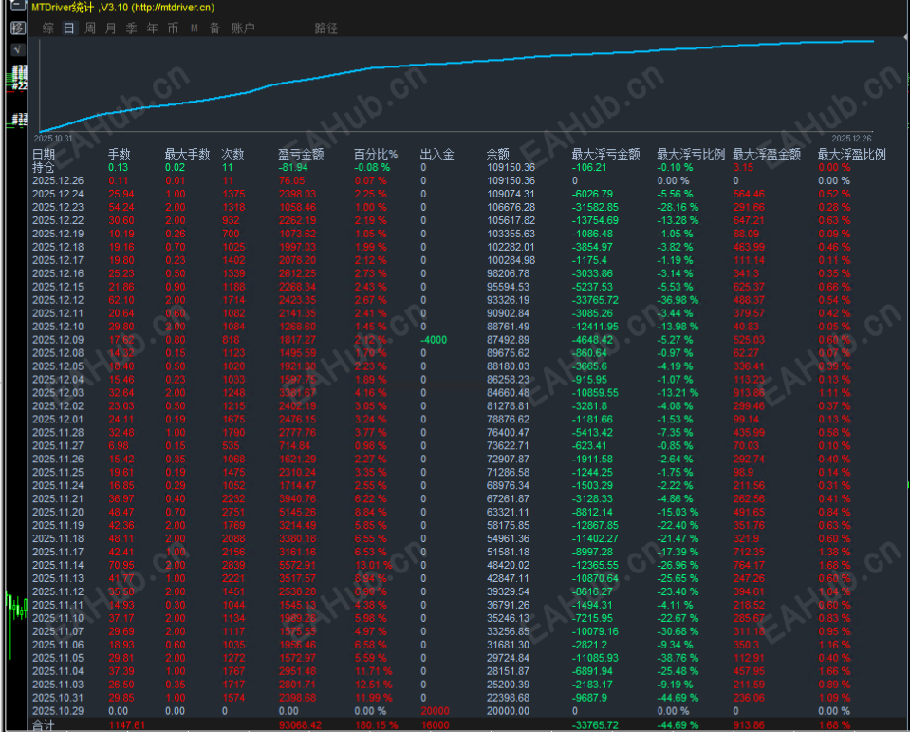
Task: Click balance value 20000.00
Action: [x=508, y=711]
